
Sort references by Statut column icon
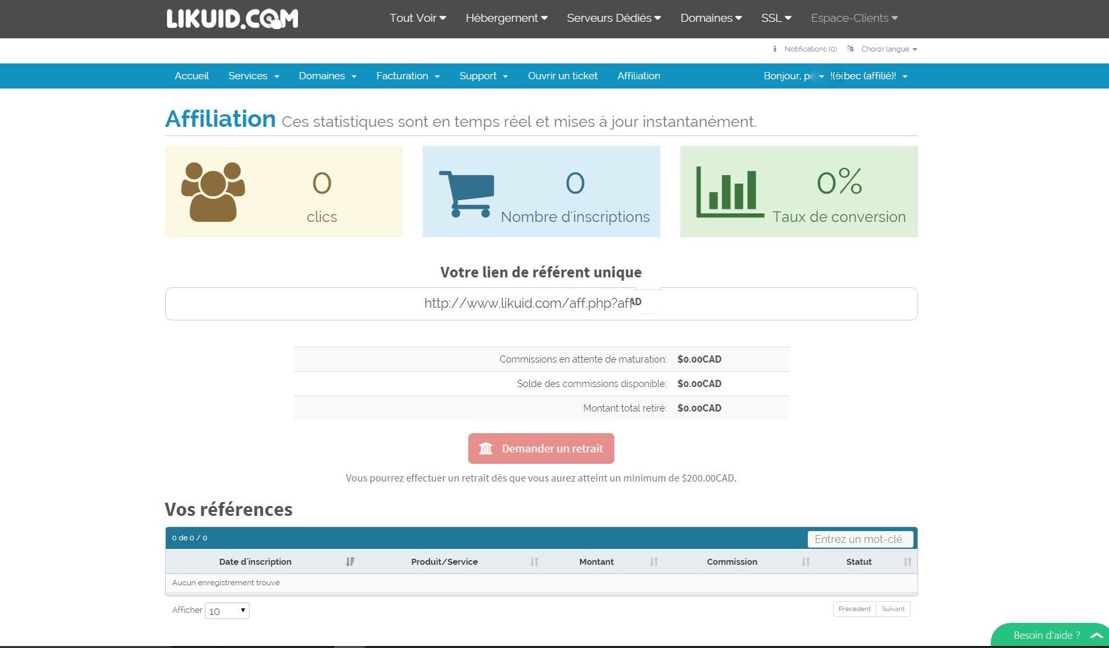(x=908, y=561)
